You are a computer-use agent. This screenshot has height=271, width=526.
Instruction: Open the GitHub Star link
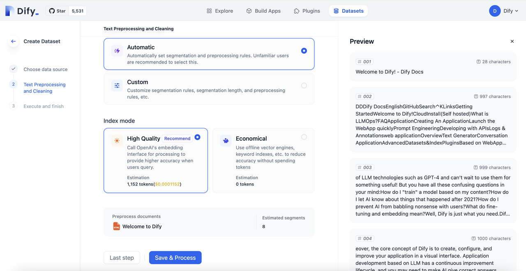[58, 11]
